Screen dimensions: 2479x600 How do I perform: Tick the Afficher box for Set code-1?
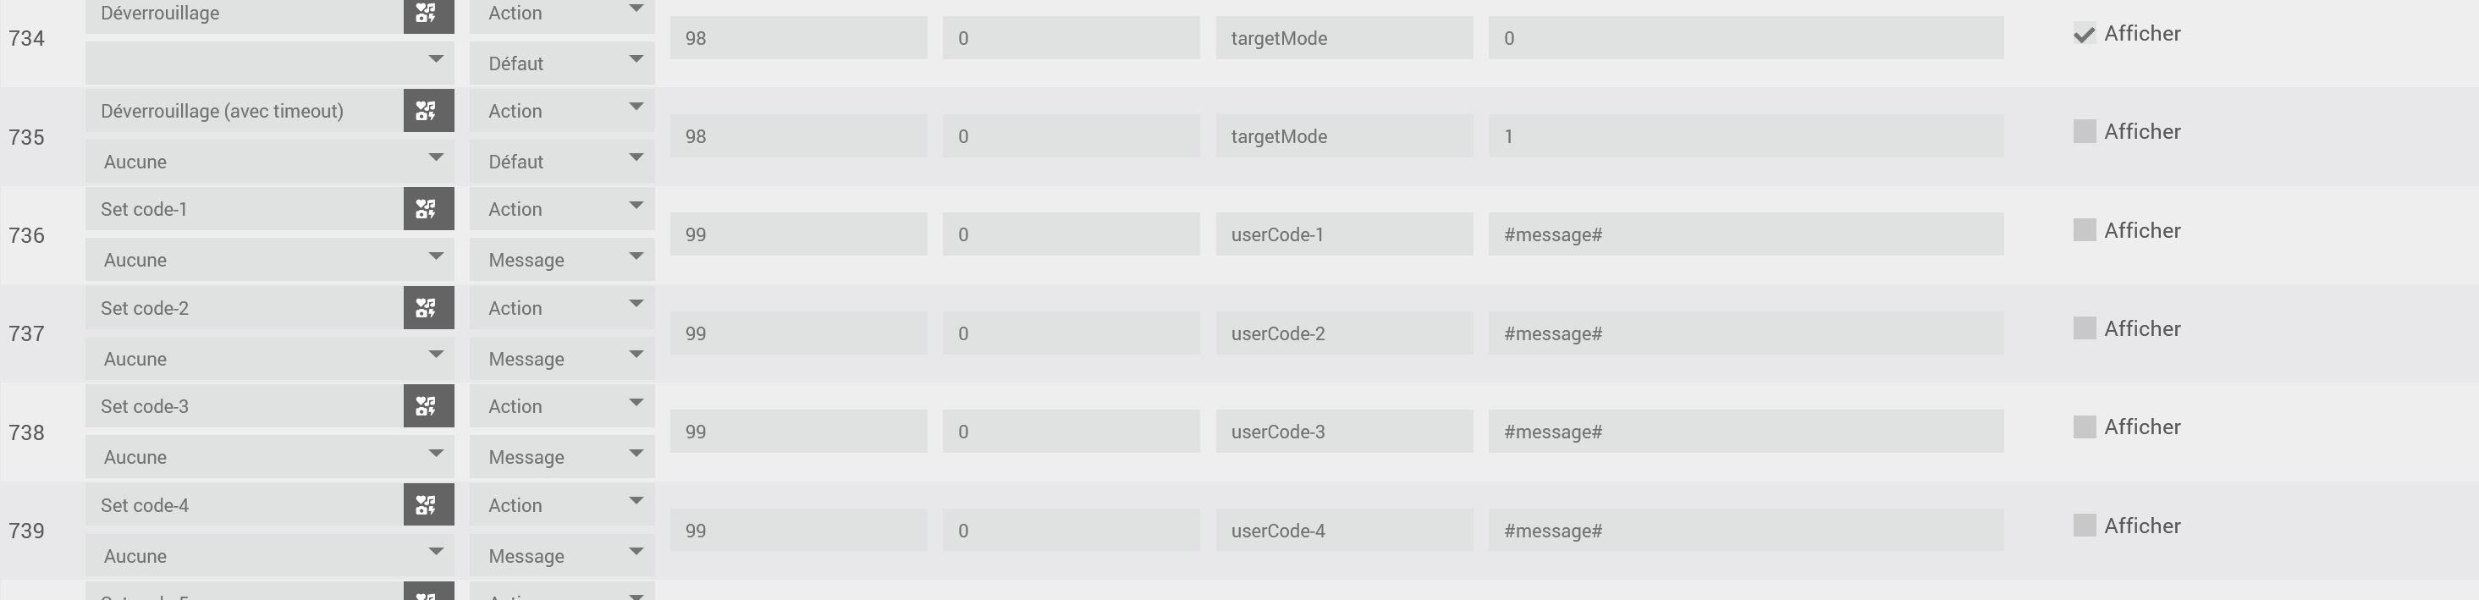click(x=2084, y=231)
